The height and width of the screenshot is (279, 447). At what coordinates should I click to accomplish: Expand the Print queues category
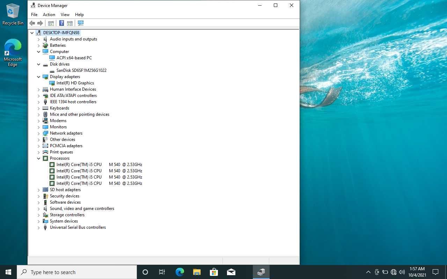click(39, 152)
